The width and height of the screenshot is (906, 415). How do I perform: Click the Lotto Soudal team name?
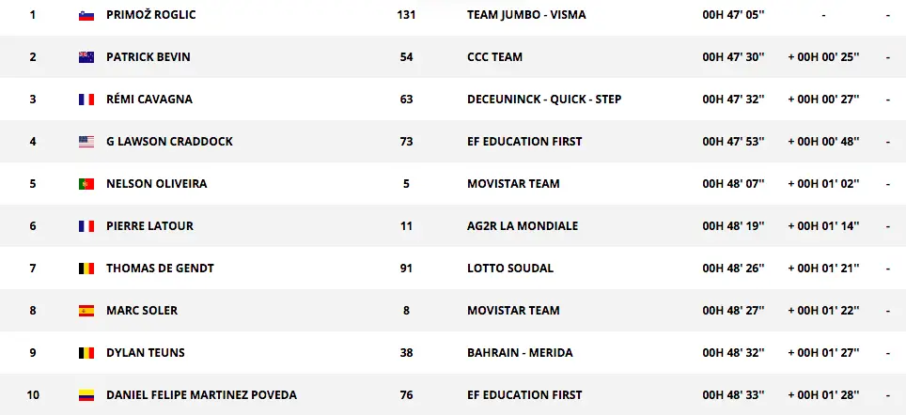pyautogui.click(x=509, y=269)
